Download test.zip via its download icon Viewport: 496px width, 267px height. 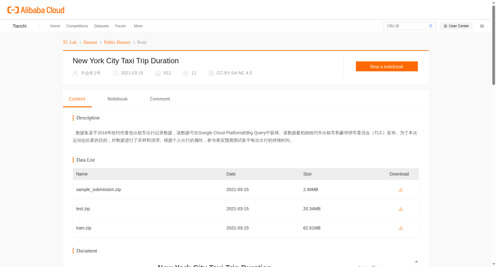point(401,209)
